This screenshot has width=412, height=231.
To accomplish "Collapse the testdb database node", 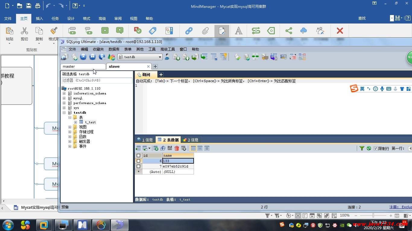I will pos(64,112).
